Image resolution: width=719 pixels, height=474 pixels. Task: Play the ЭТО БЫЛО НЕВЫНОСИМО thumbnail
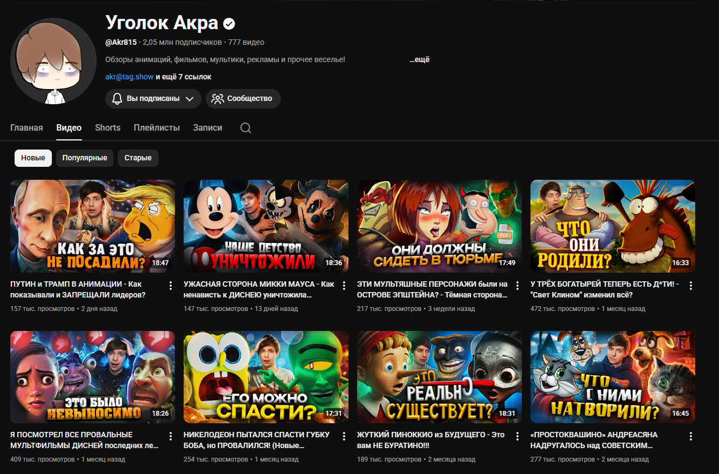pyautogui.click(x=93, y=377)
